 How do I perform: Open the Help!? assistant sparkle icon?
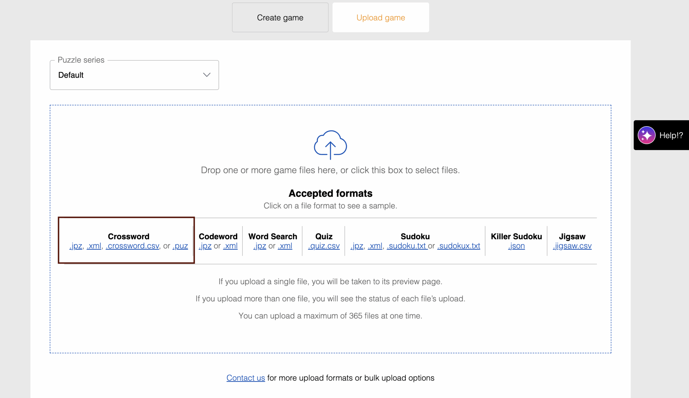click(x=647, y=135)
